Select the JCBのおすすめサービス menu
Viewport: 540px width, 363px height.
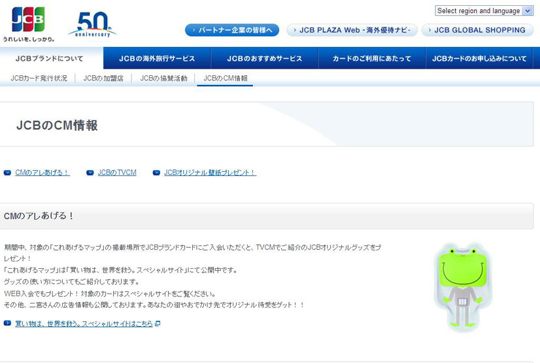tap(265, 59)
